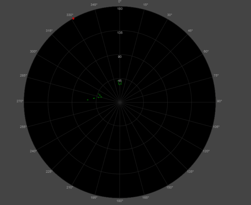Click the 195° angle label
This screenshot has width=251, height=205.
click(94, 198)
